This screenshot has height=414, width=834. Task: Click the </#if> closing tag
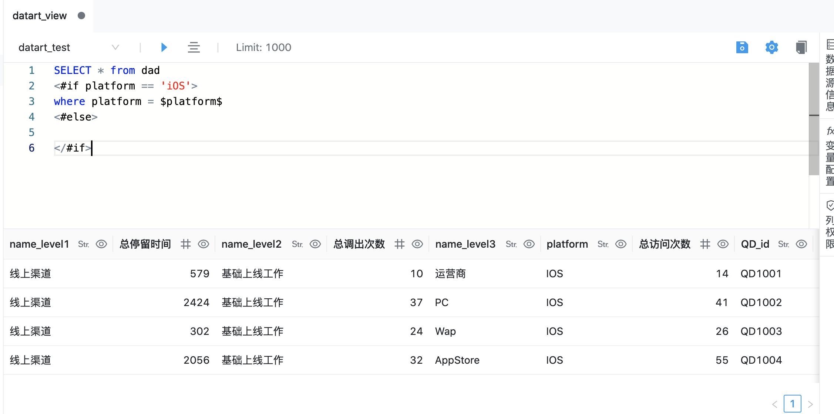pos(73,148)
